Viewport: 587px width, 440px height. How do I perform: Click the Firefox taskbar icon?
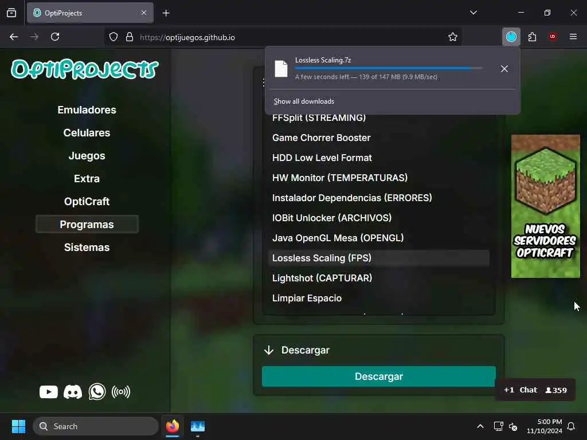click(173, 426)
